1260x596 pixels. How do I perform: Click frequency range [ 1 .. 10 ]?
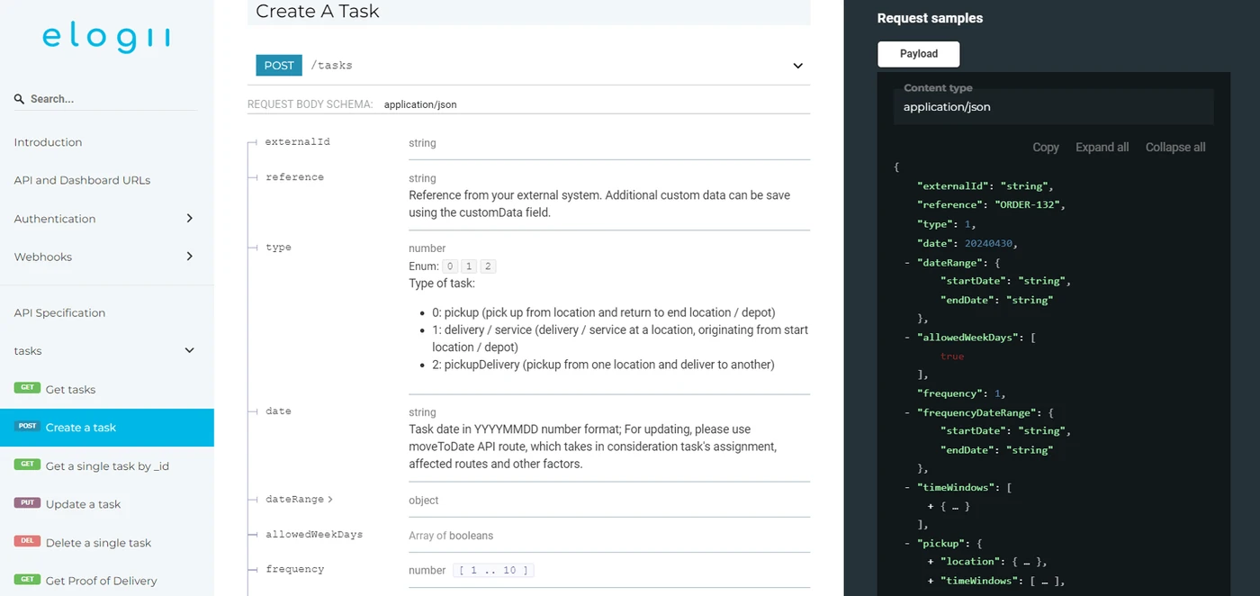(493, 570)
